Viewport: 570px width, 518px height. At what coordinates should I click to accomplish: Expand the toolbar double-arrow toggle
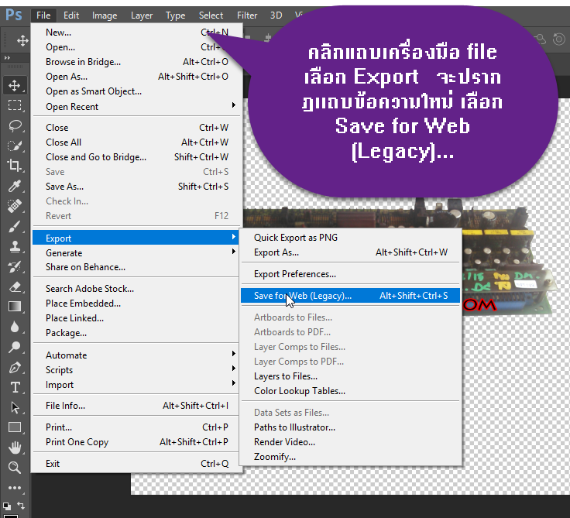(x=7, y=58)
